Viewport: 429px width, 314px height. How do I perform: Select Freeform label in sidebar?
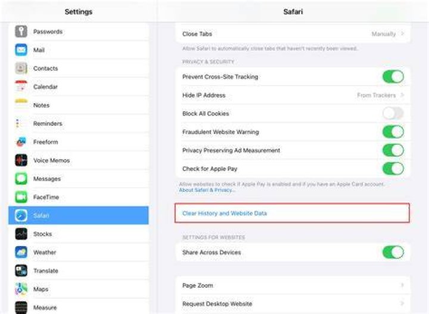(45, 142)
